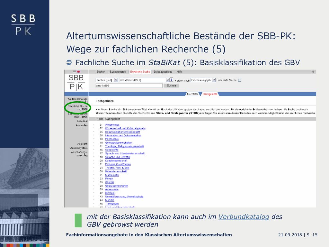Open the Hilfe tab
The height and width of the screenshot is (247, 329).
coord(179,72)
